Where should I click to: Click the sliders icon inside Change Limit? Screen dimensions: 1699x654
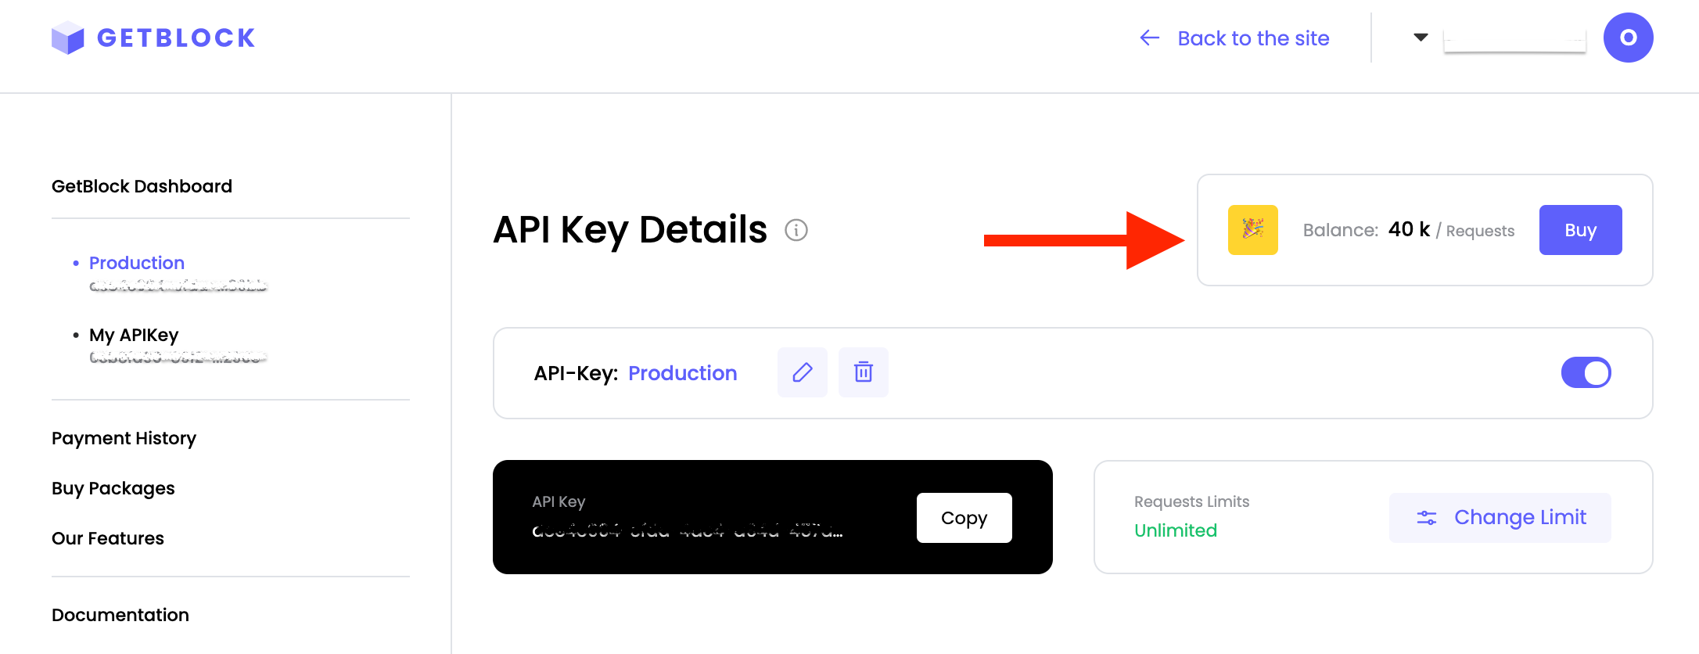pyautogui.click(x=1426, y=517)
